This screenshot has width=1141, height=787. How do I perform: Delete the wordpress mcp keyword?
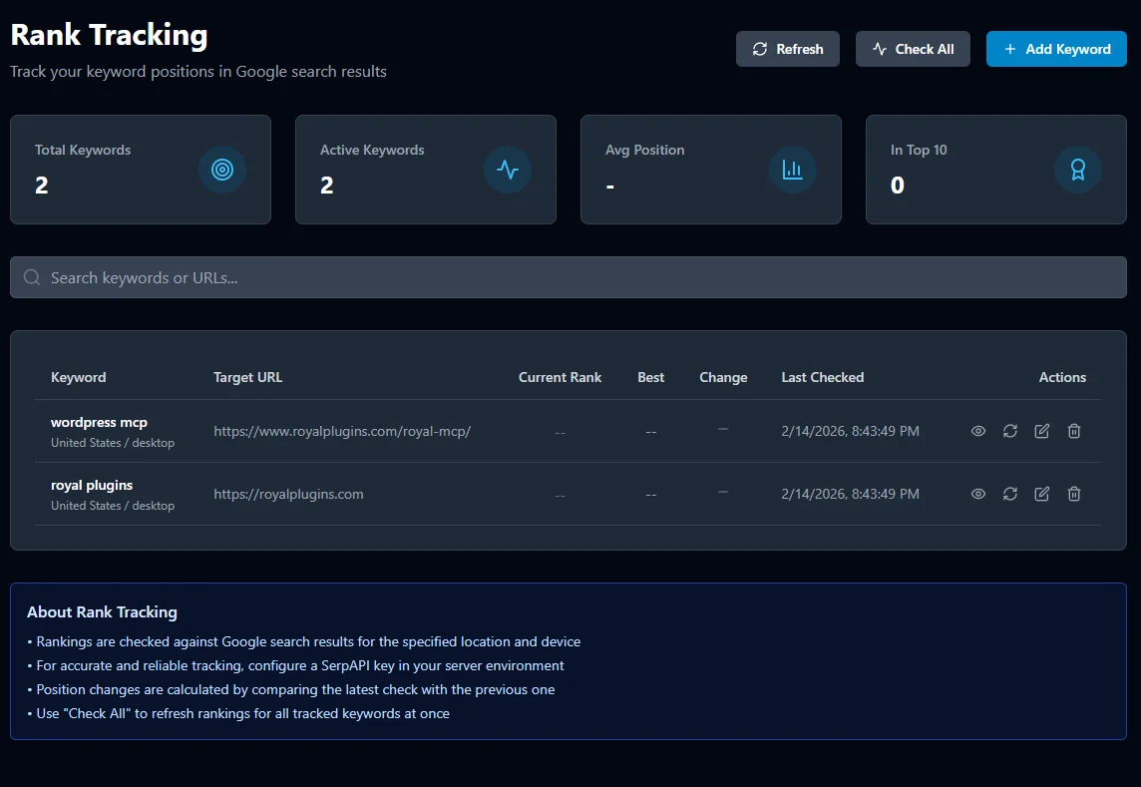[x=1073, y=431]
